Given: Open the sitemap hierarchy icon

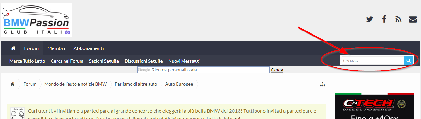Looking at the screenshot, I should [x=322, y=84].
